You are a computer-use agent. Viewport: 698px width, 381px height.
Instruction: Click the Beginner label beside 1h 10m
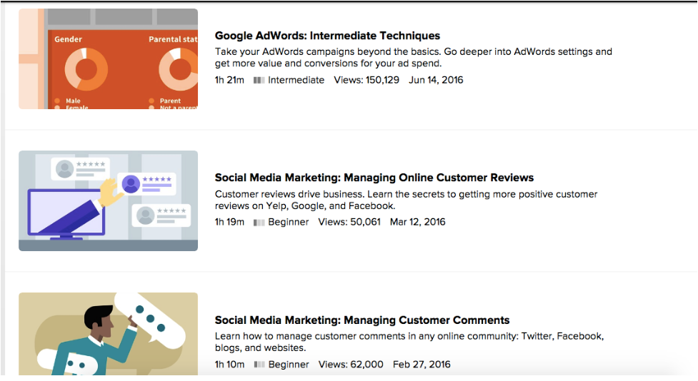(x=289, y=365)
